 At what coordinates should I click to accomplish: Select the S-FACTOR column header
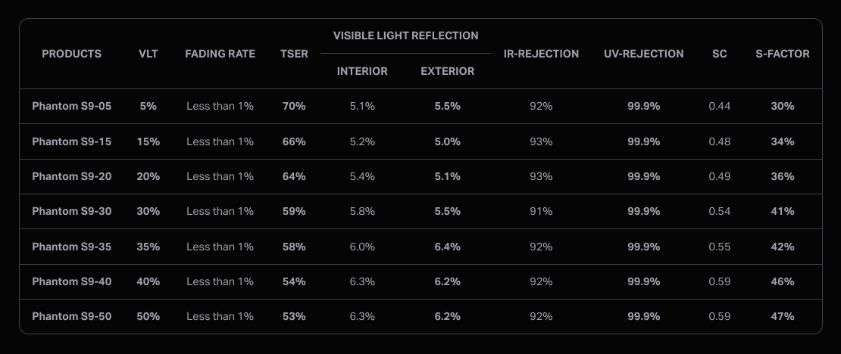pyautogui.click(x=783, y=54)
